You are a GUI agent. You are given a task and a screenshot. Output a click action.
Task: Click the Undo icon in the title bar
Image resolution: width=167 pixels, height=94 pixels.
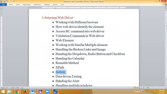[x=7, y=1]
